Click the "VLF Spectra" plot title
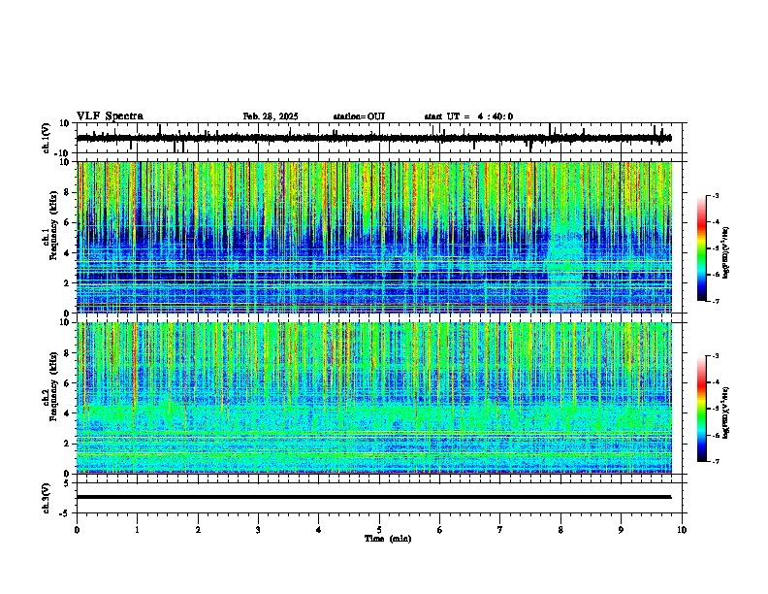This screenshot has height=594, width=768. click(x=110, y=116)
